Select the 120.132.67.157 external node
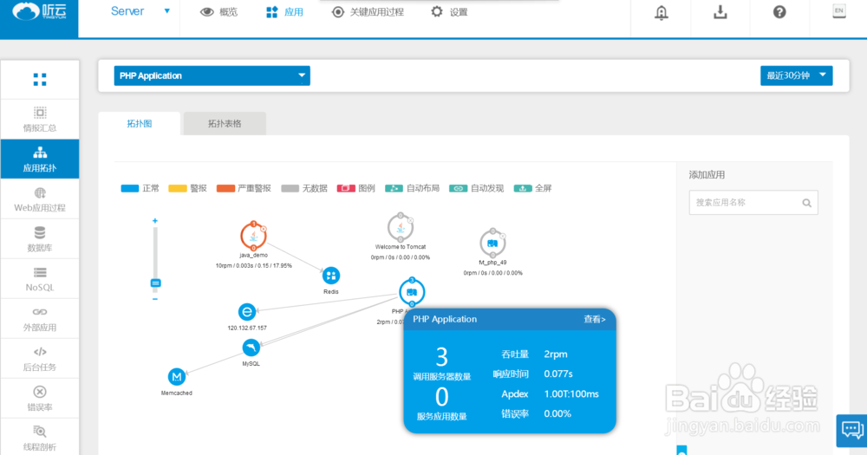This screenshot has width=867, height=455. pos(246,312)
